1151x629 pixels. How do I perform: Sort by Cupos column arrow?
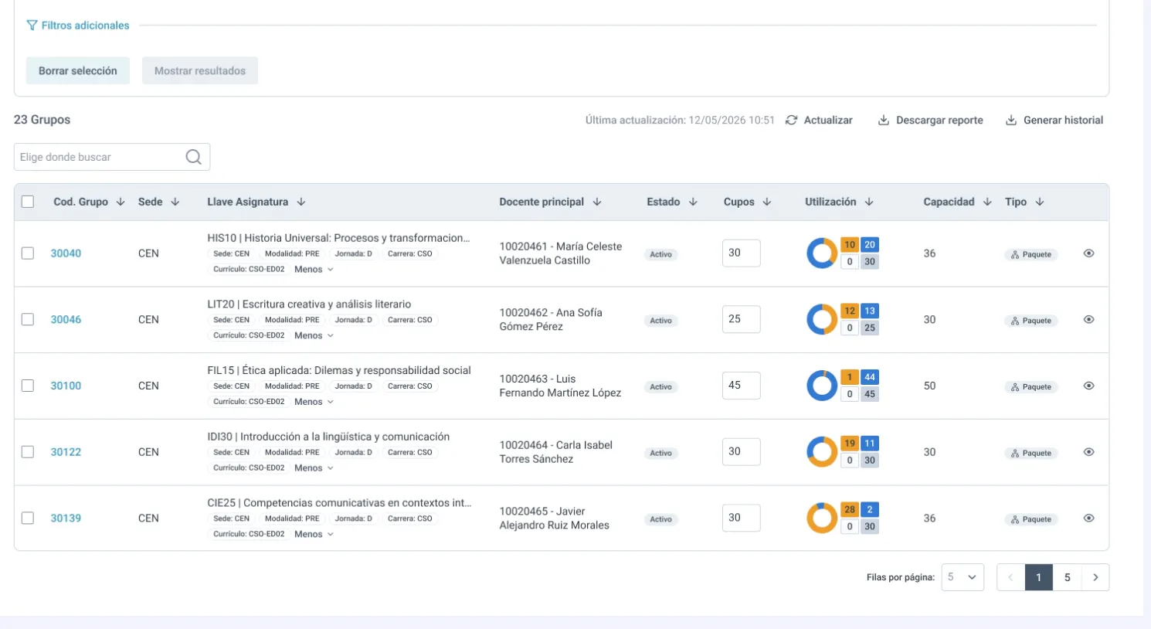point(767,202)
